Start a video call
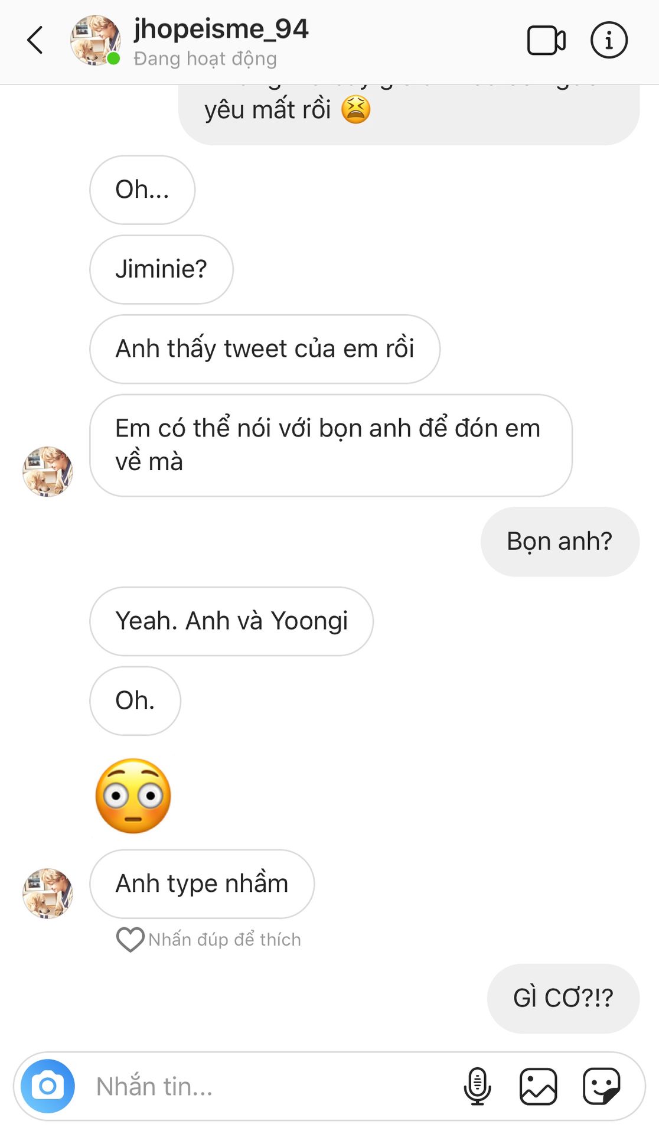 [546, 40]
